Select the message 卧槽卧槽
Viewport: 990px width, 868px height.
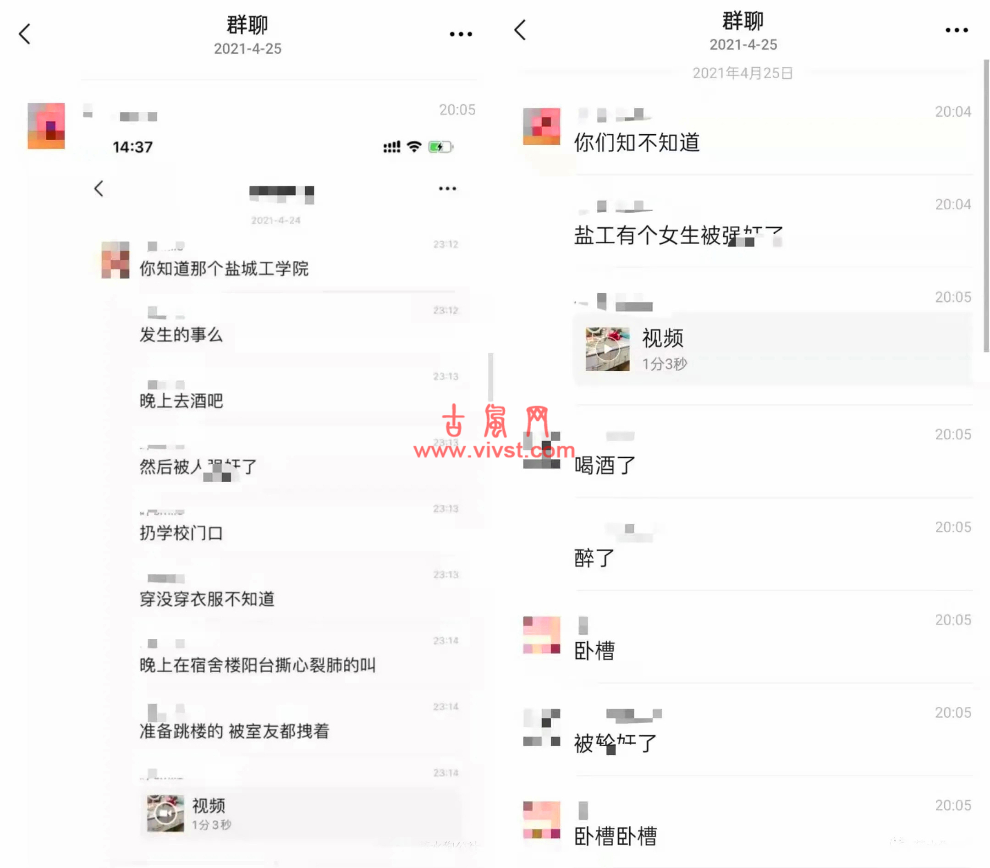point(615,836)
